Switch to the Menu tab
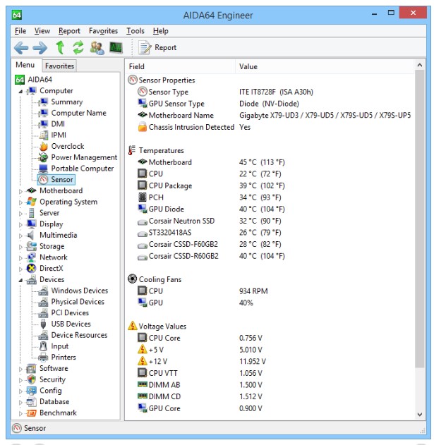The image size is (434, 445). pyautogui.click(x=25, y=65)
